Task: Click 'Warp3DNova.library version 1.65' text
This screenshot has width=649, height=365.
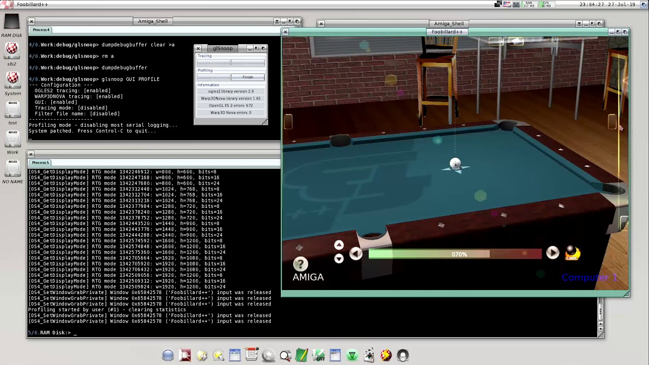Action: tap(231, 98)
